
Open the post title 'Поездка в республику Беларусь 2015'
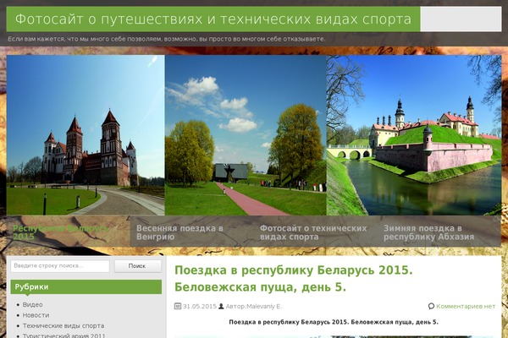294,279
